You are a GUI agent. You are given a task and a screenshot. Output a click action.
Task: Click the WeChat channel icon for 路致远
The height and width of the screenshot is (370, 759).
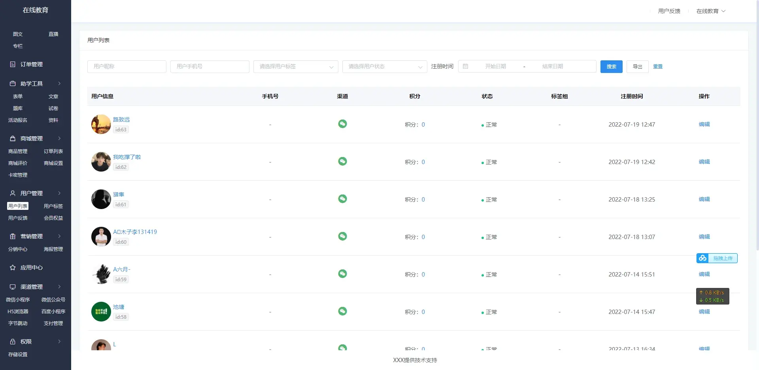click(x=342, y=124)
